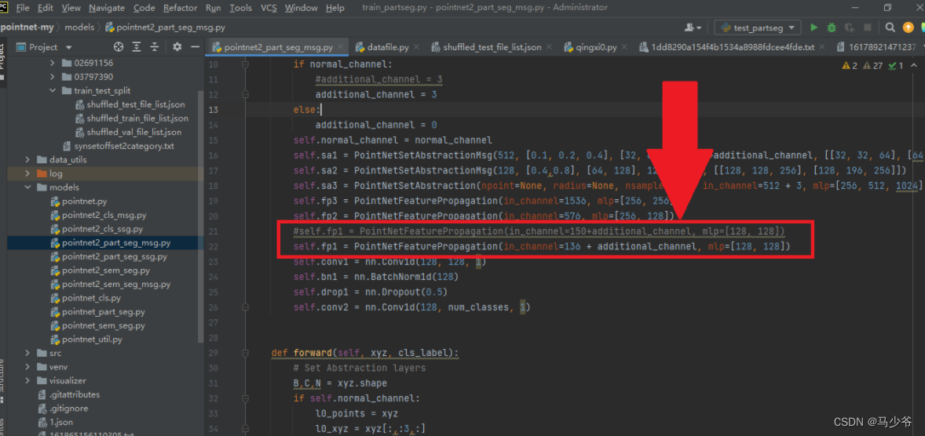Expand all nodes in Project panel

pos(137,47)
